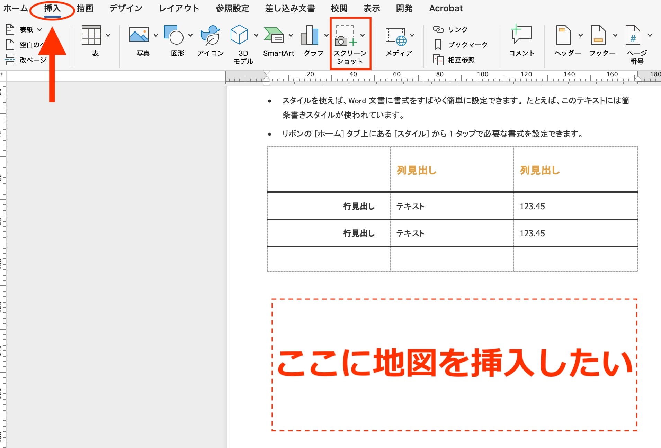Insert a 3D モデル cube icon
The image size is (661, 448).
(x=239, y=35)
